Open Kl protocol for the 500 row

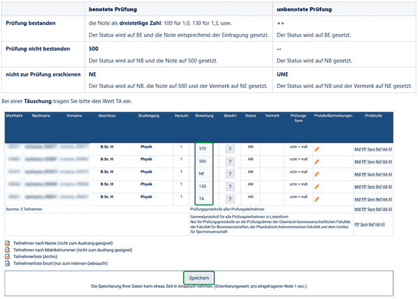tap(390, 162)
